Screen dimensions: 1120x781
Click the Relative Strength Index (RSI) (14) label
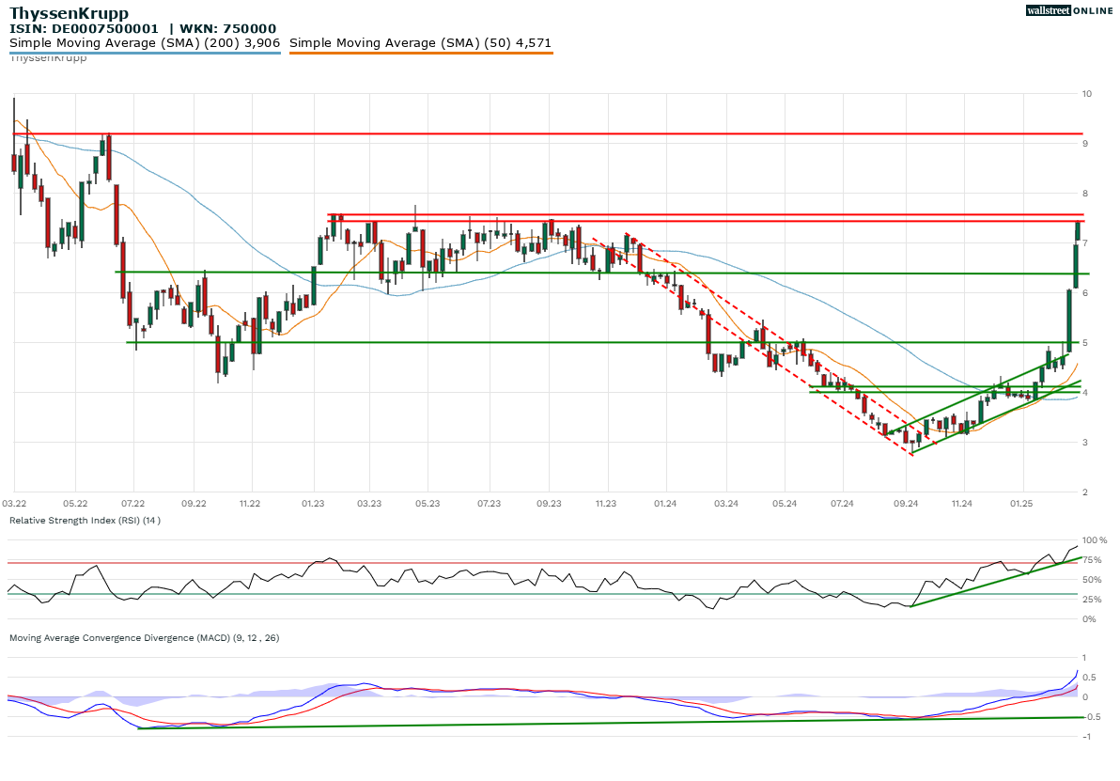coord(85,520)
